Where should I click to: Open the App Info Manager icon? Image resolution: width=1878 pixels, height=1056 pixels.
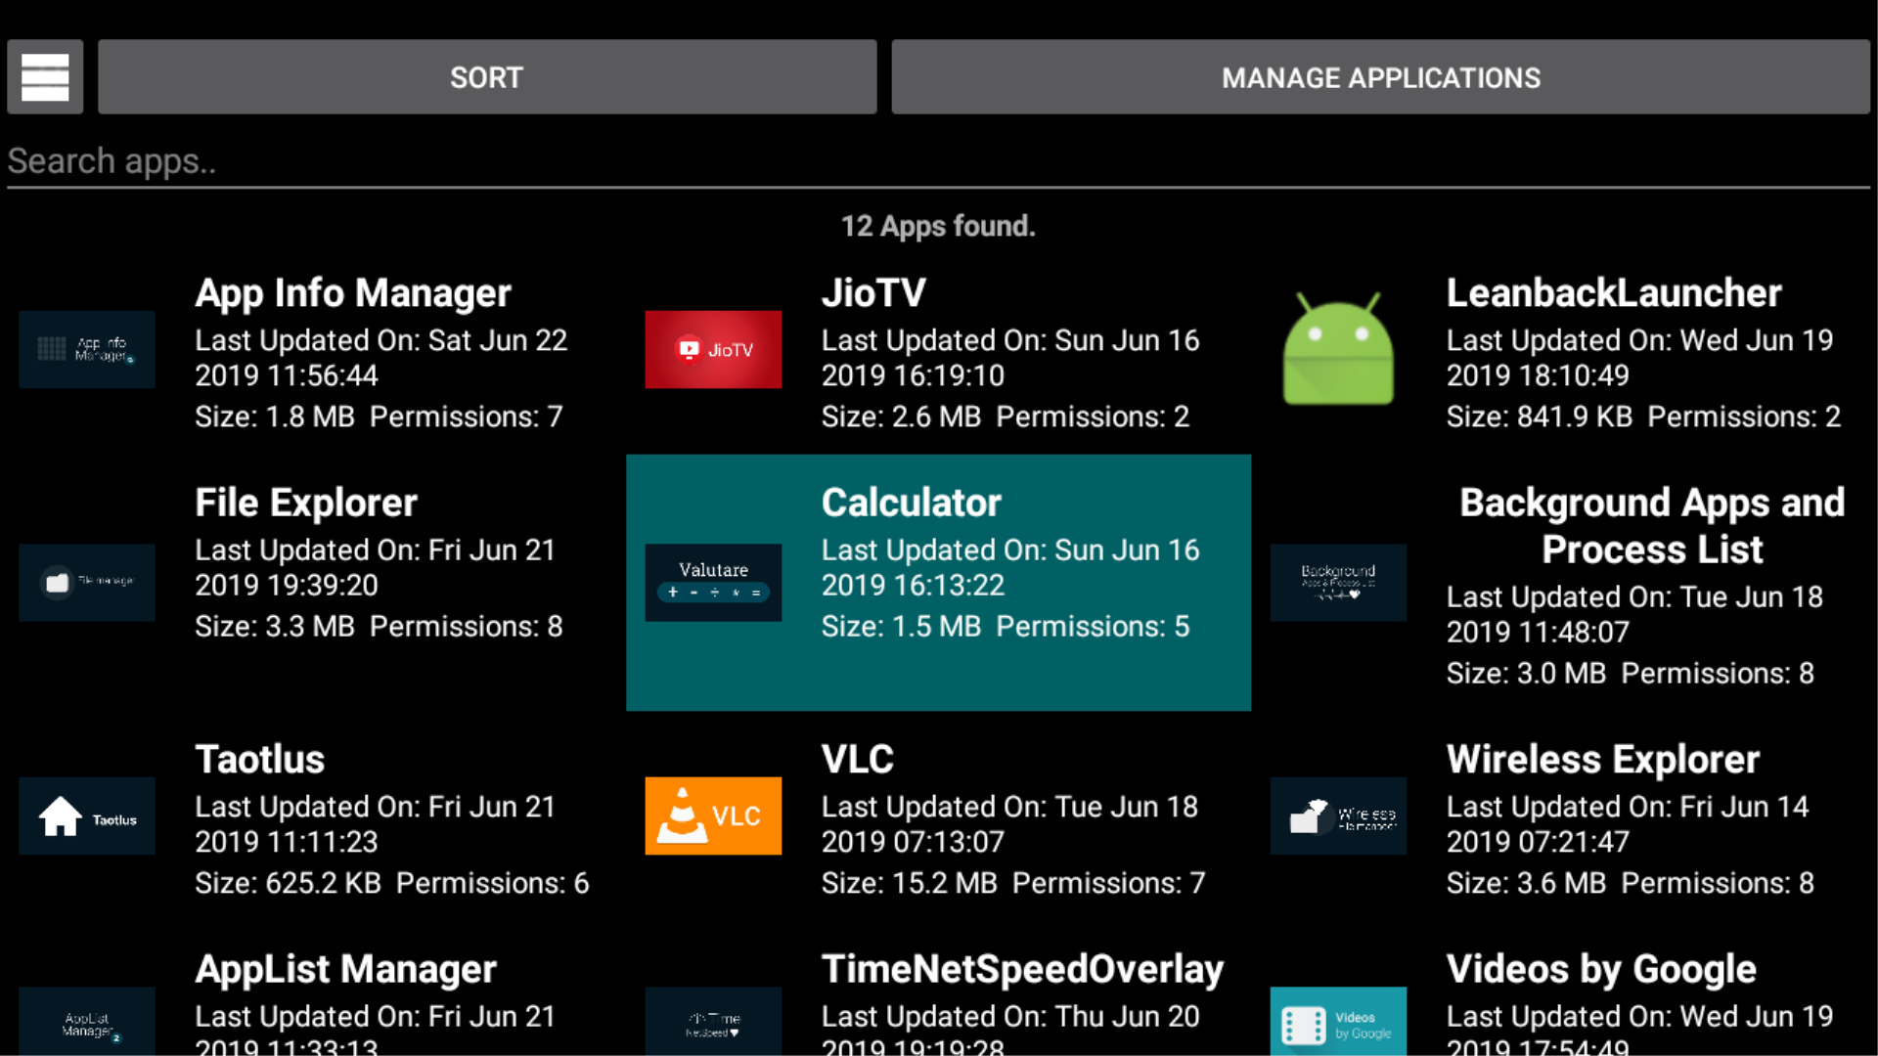87,349
